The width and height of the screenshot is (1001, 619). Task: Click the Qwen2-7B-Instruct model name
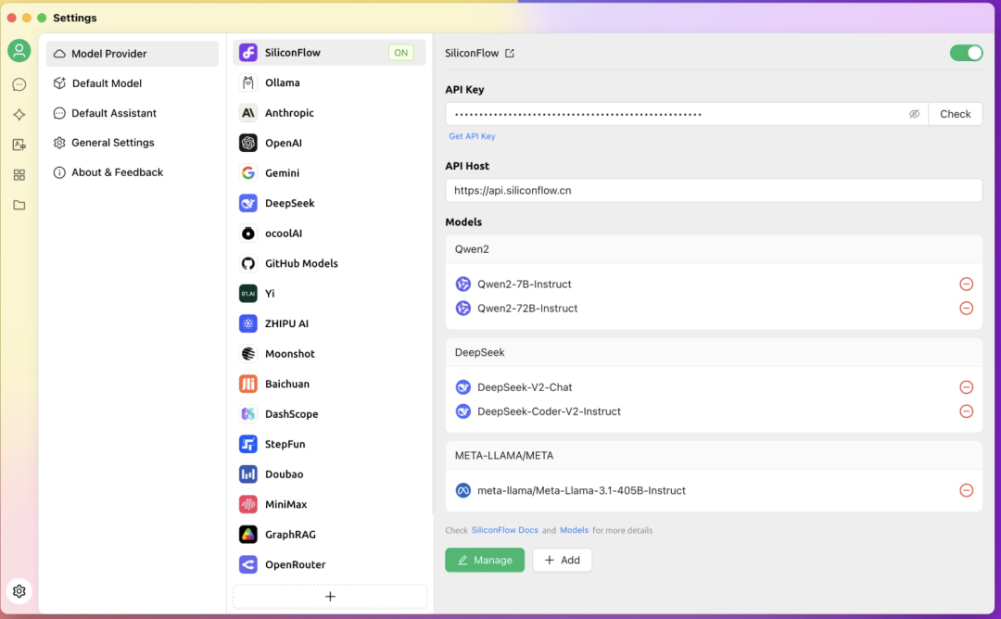pyautogui.click(x=524, y=284)
